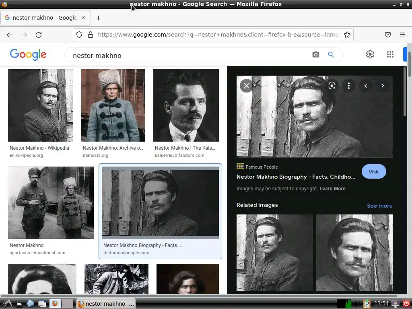
Task: Open the taskbar web browser globe icon
Action: (x=30, y=304)
